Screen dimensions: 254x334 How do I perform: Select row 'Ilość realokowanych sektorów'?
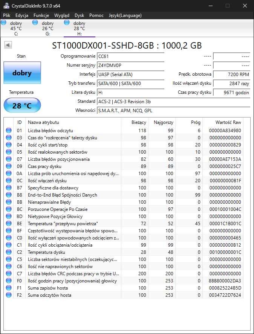[124, 152]
